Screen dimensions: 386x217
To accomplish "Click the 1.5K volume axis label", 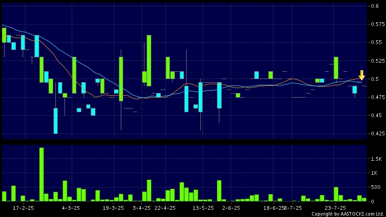I will pos(376,159).
